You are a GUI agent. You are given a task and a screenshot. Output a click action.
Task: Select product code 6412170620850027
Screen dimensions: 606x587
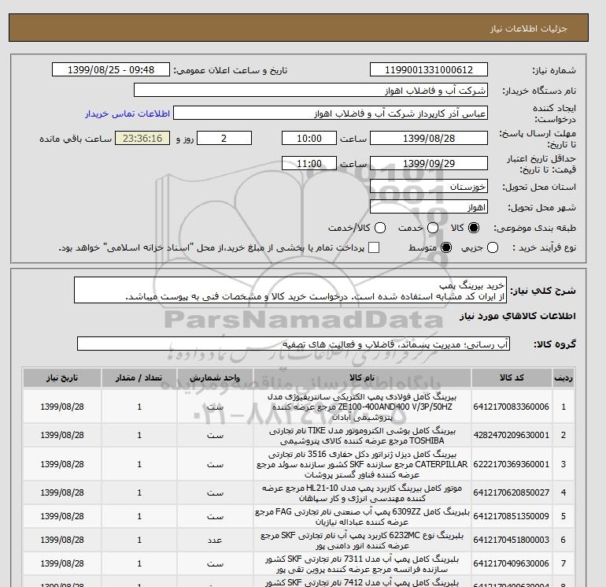(x=512, y=492)
